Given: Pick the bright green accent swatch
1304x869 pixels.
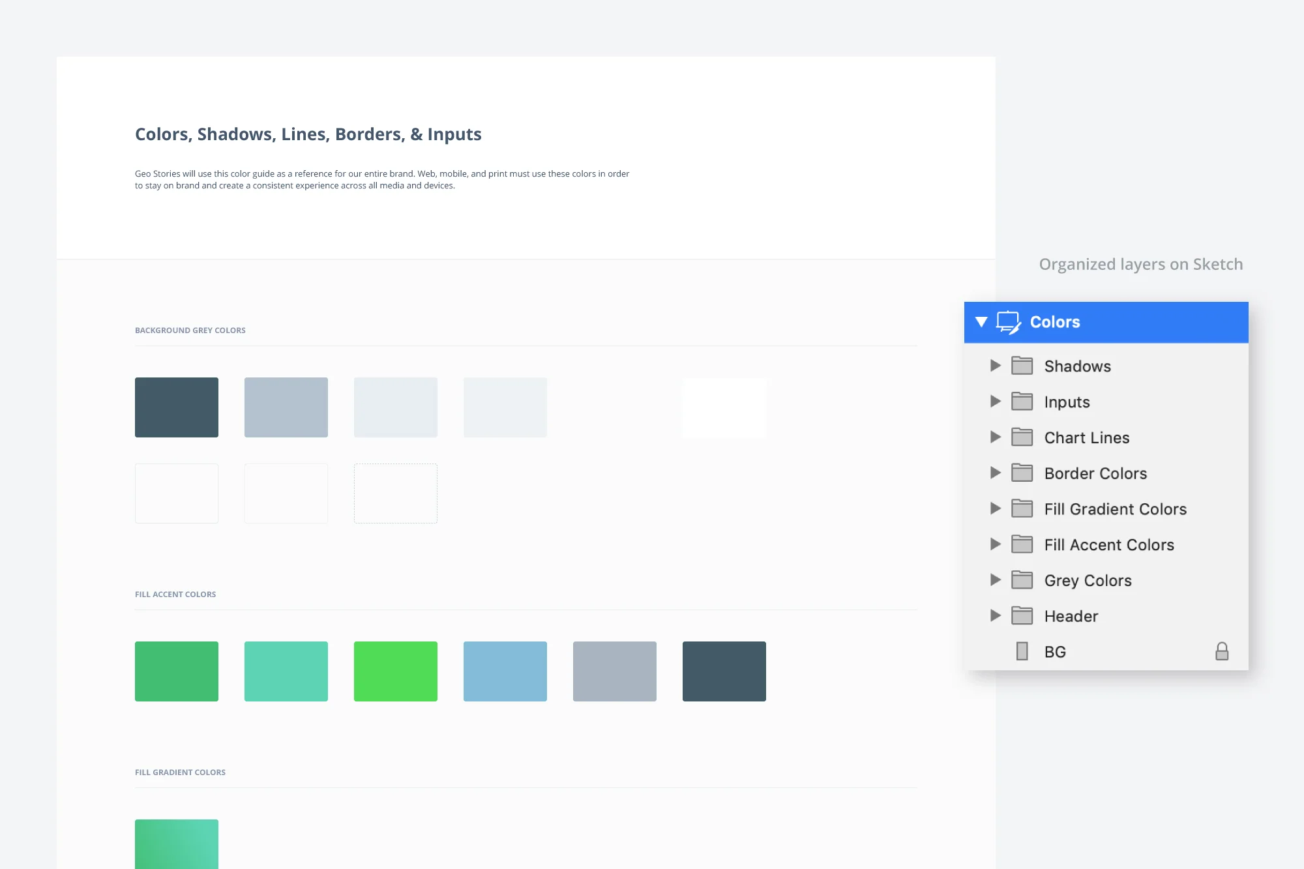Looking at the screenshot, I should point(395,671).
